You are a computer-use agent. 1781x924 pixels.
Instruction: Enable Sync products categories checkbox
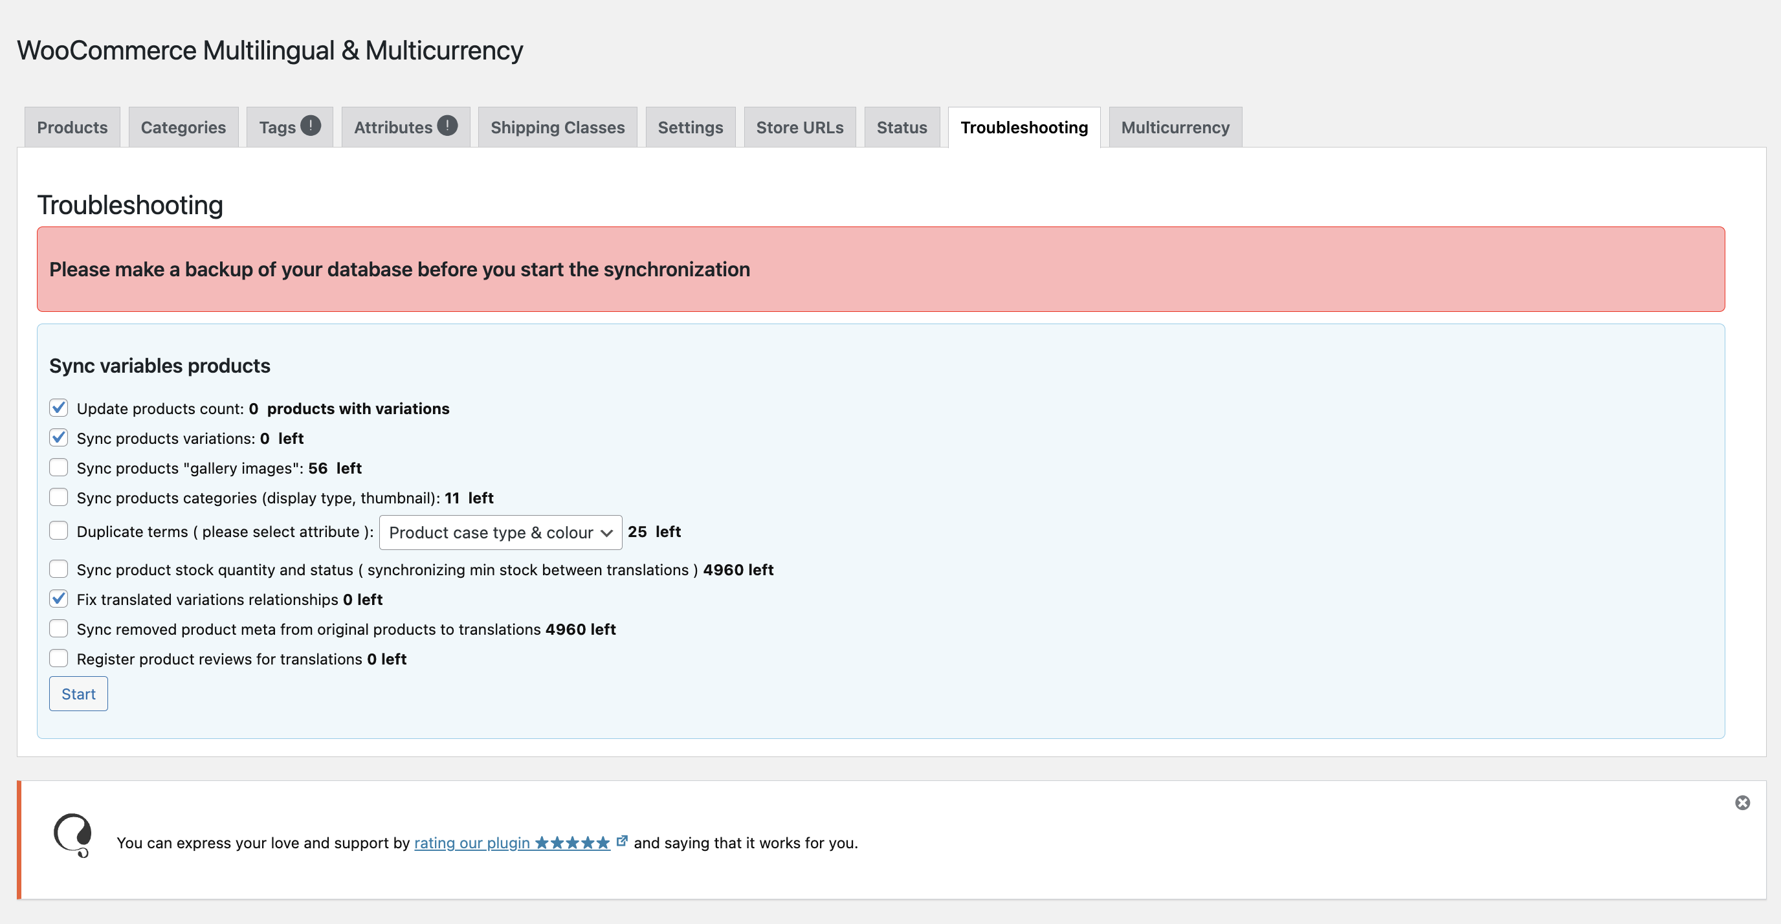coord(59,497)
